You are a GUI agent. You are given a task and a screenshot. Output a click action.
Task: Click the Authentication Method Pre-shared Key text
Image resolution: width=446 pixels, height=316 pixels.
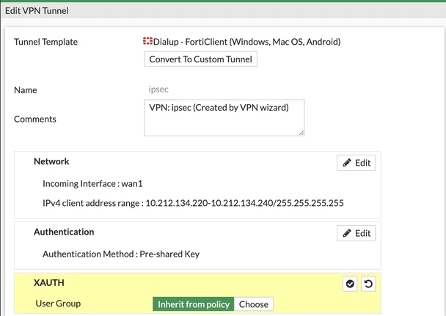[x=121, y=254]
